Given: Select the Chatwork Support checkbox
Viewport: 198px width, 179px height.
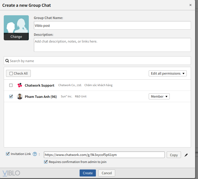Looking at the screenshot, I should point(11,85).
